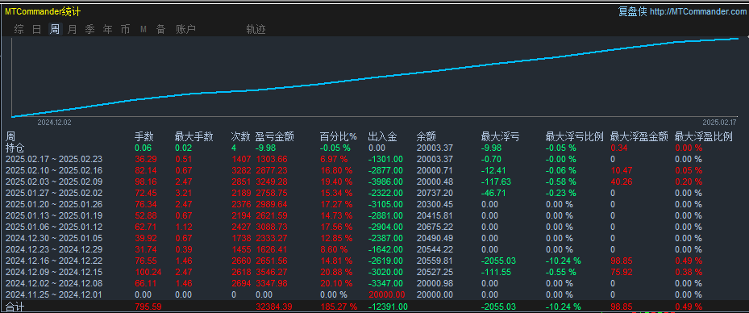Switch to the 日 daily tab
Screen dimensions: 749x313
[37, 30]
